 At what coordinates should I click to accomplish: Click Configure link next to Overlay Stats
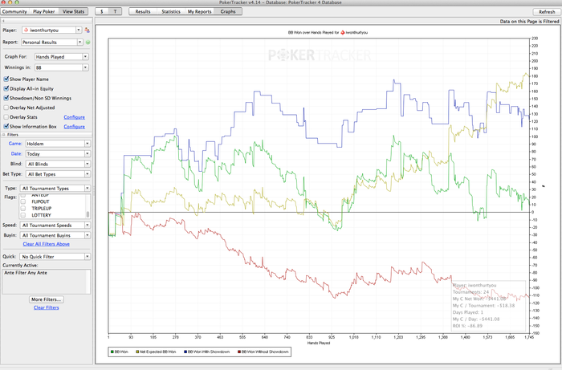coord(74,117)
